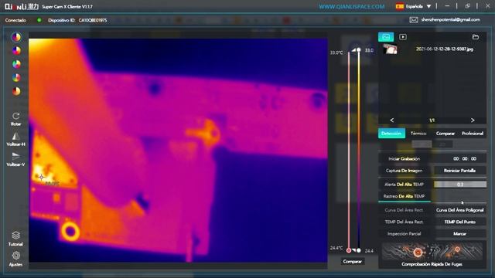Click Inspección Parcial
This screenshot has height=278, width=495.
click(x=404, y=234)
